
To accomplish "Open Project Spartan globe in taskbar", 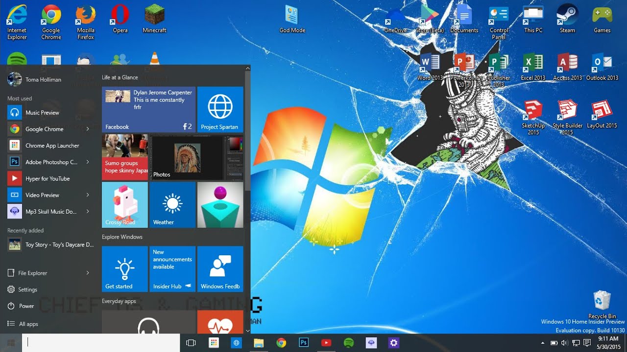I will coord(236,343).
